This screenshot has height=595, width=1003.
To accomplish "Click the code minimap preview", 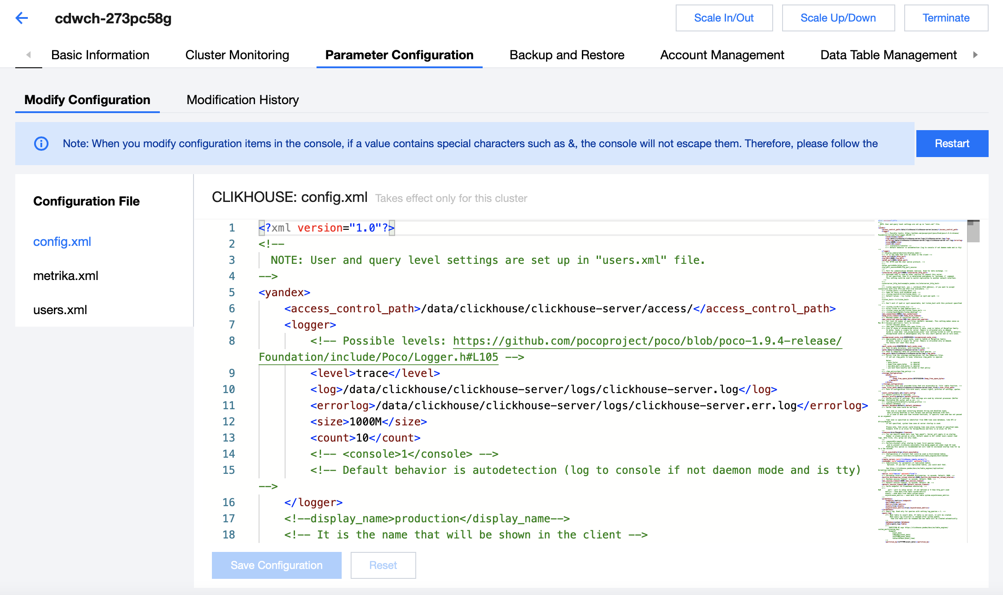I will (920, 381).
